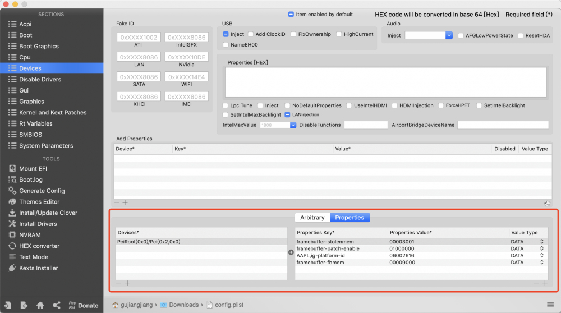Click the share icon in bottom toolbar

pos(57,305)
